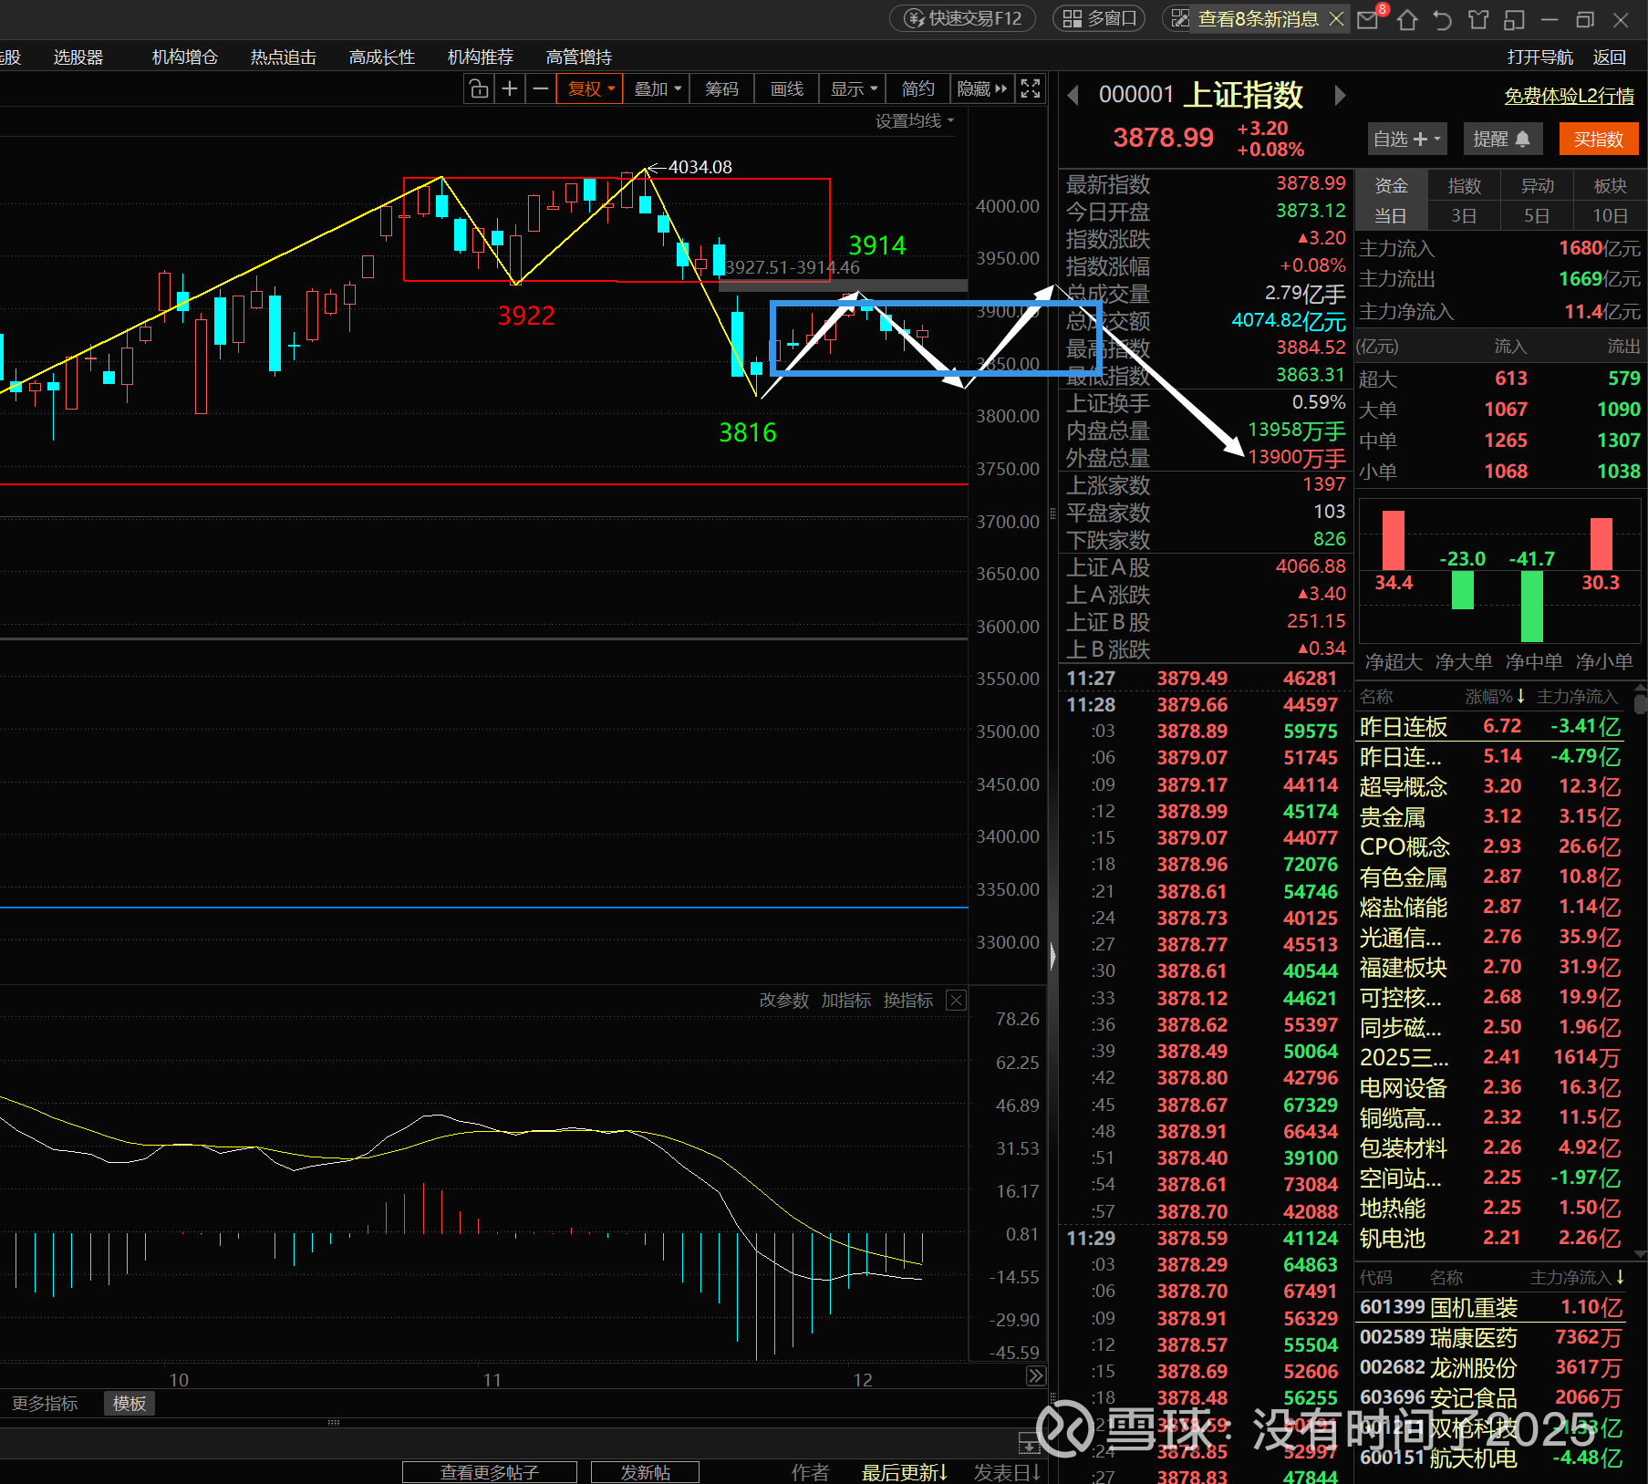This screenshot has width=1648, height=1484.
Task: Click 换指标 to change indicator
Action: [908, 1001]
